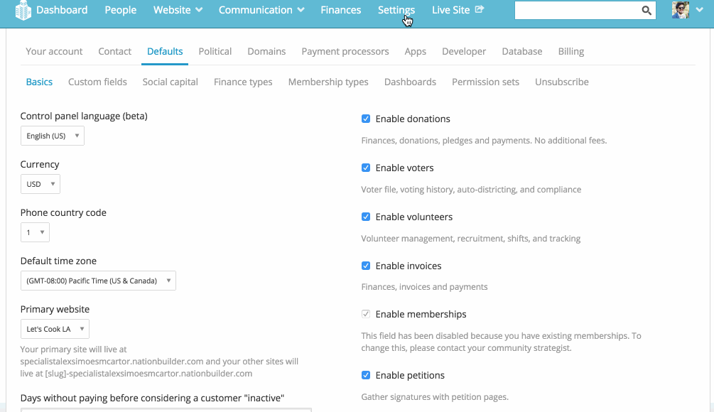Image resolution: width=714 pixels, height=412 pixels.
Task: Open the user avatar profile picture
Action: coord(681,9)
